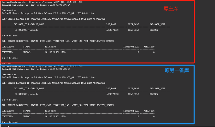Click the yasql login command for 10.110.5.133:1698
The image size is (215, 127).
point(57,66)
